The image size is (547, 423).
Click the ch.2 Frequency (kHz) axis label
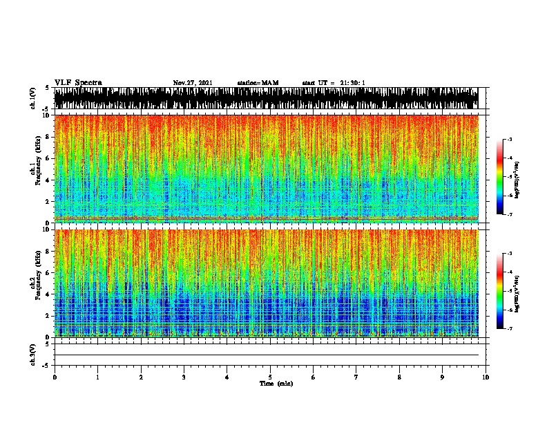pyautogui.click(x=35, y=275)
